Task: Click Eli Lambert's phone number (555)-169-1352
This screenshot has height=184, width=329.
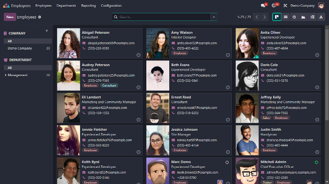Action: [98, 113]
